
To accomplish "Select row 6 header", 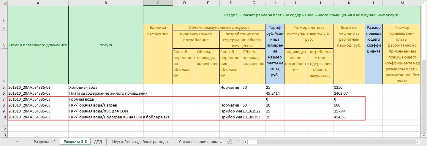I will [x=4, y=93].
